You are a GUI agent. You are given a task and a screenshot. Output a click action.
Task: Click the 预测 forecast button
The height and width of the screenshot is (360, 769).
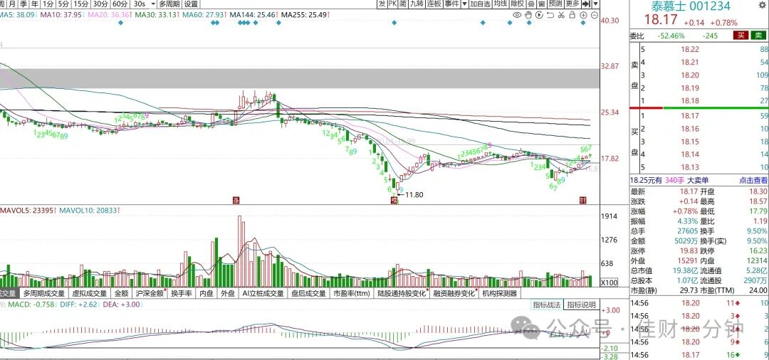point(555,4)
